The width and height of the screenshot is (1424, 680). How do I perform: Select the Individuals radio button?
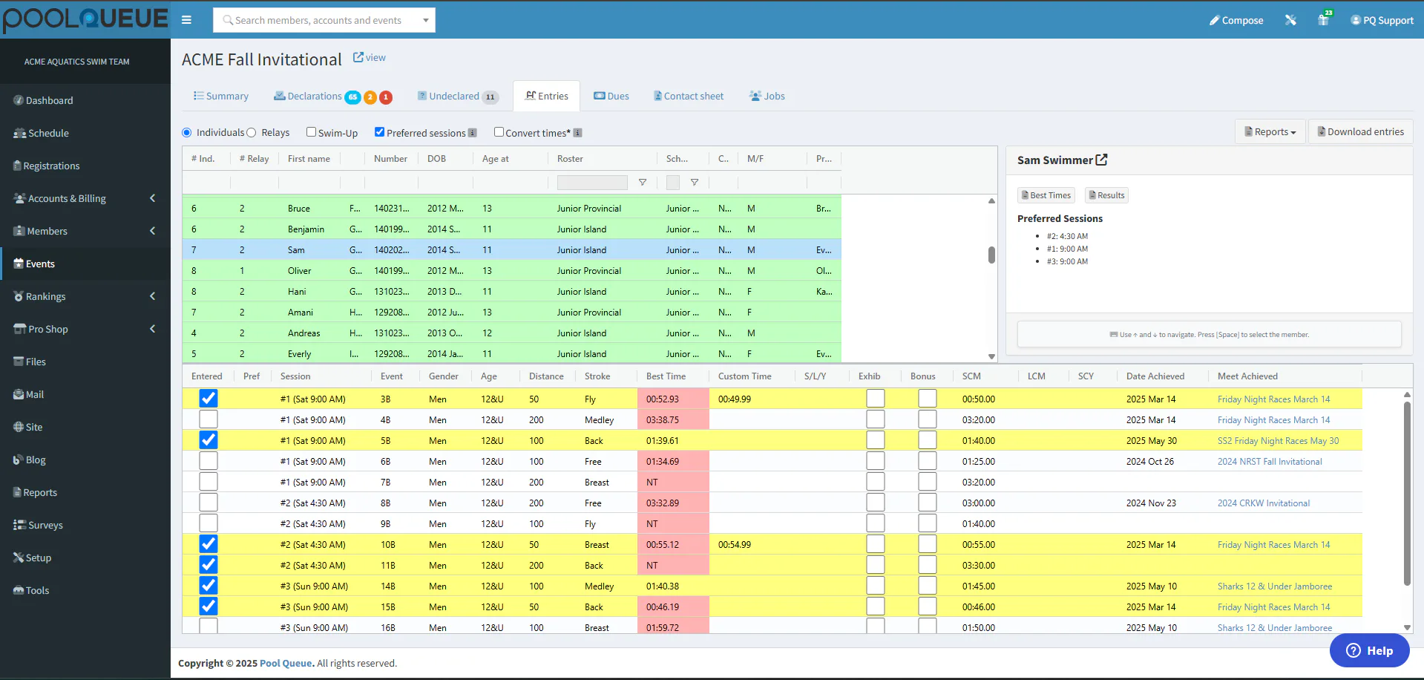tap(187, 132)
